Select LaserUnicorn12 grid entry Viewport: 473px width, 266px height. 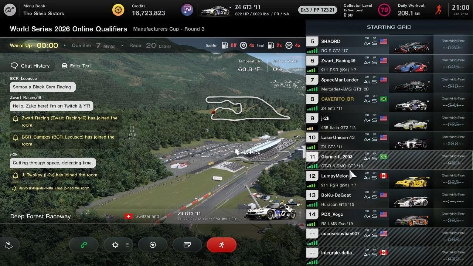coord(389,141)
